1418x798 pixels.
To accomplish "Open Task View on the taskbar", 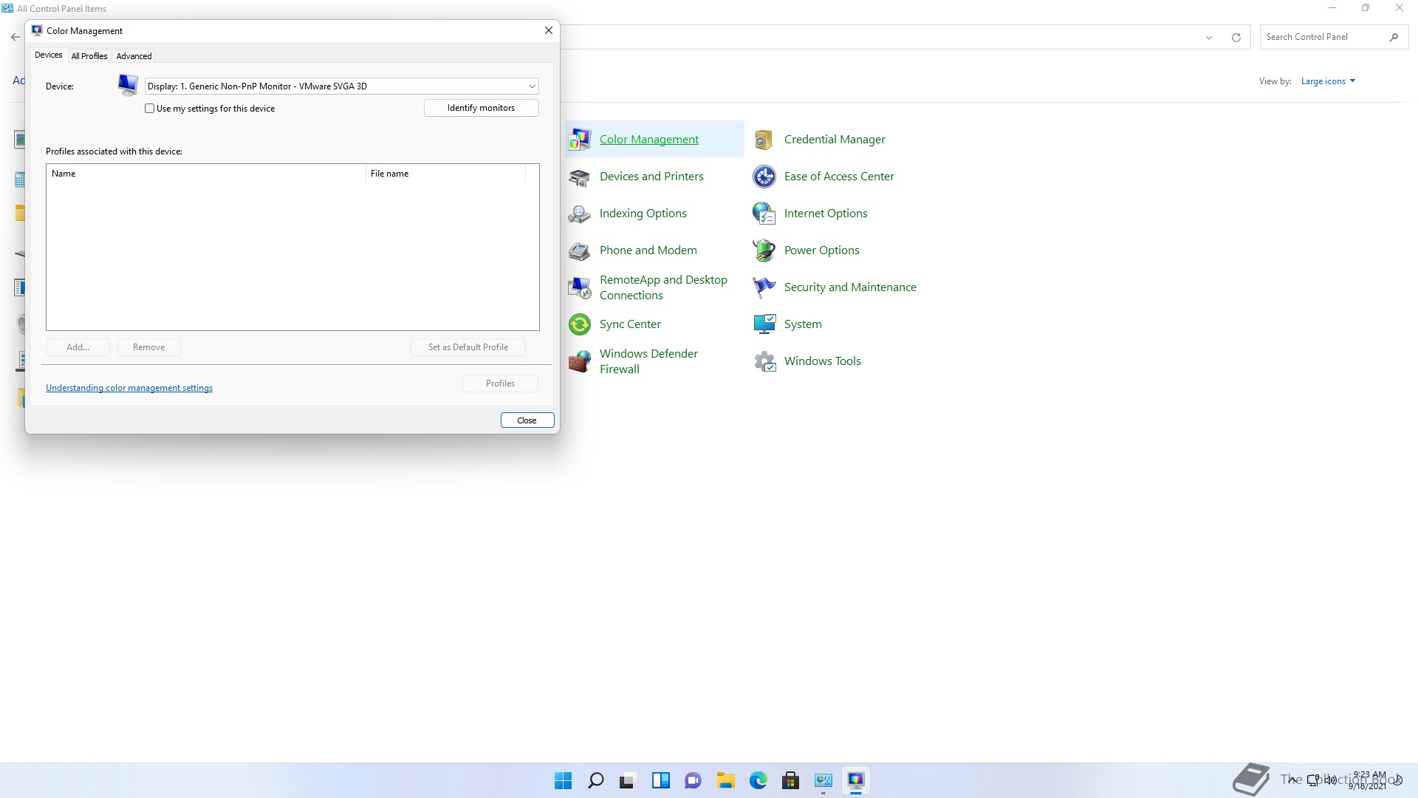I will (x=628, y=780).
